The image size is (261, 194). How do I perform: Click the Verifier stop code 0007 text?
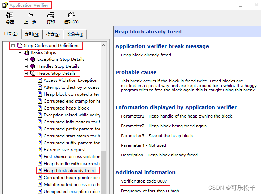pyautogui.click(x=145, y=181)
